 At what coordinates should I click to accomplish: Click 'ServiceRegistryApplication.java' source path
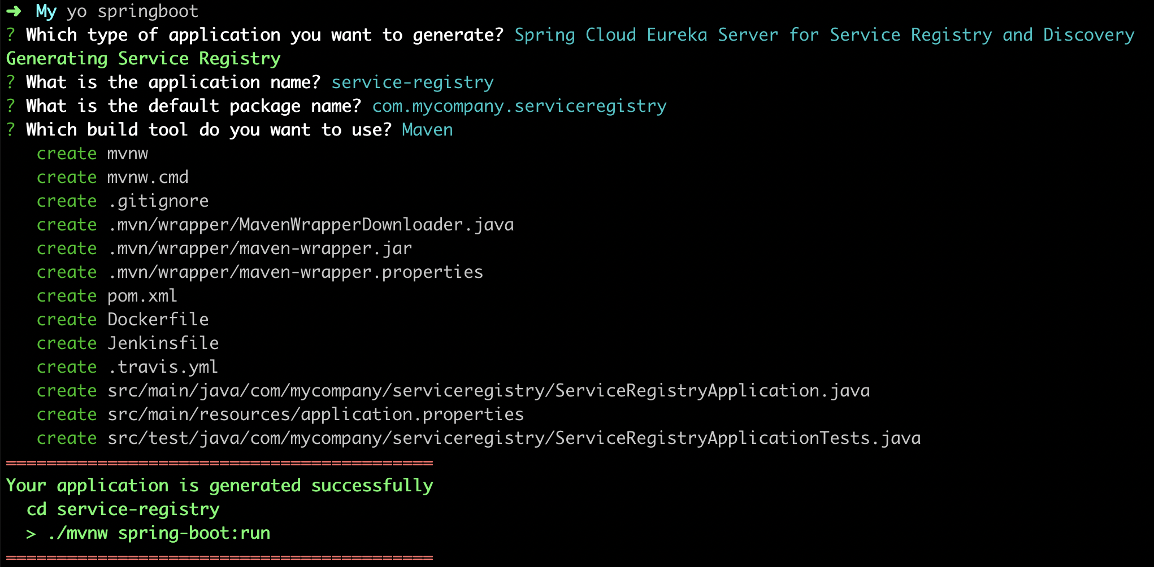489,390
